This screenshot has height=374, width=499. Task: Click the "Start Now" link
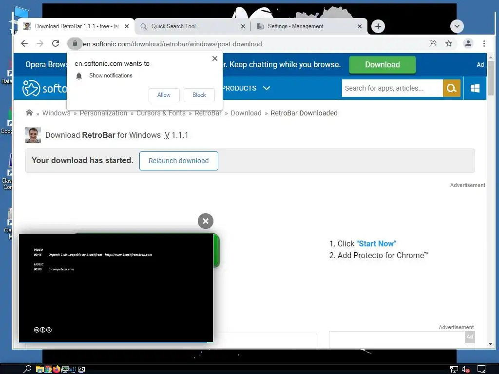[x=376, y=243]
